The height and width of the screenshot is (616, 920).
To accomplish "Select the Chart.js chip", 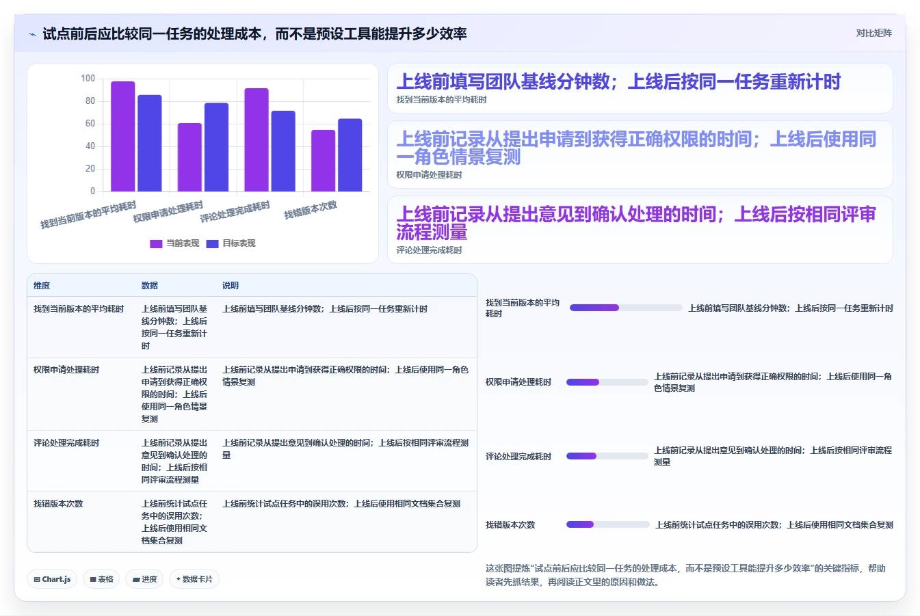I will click(52, 579).
